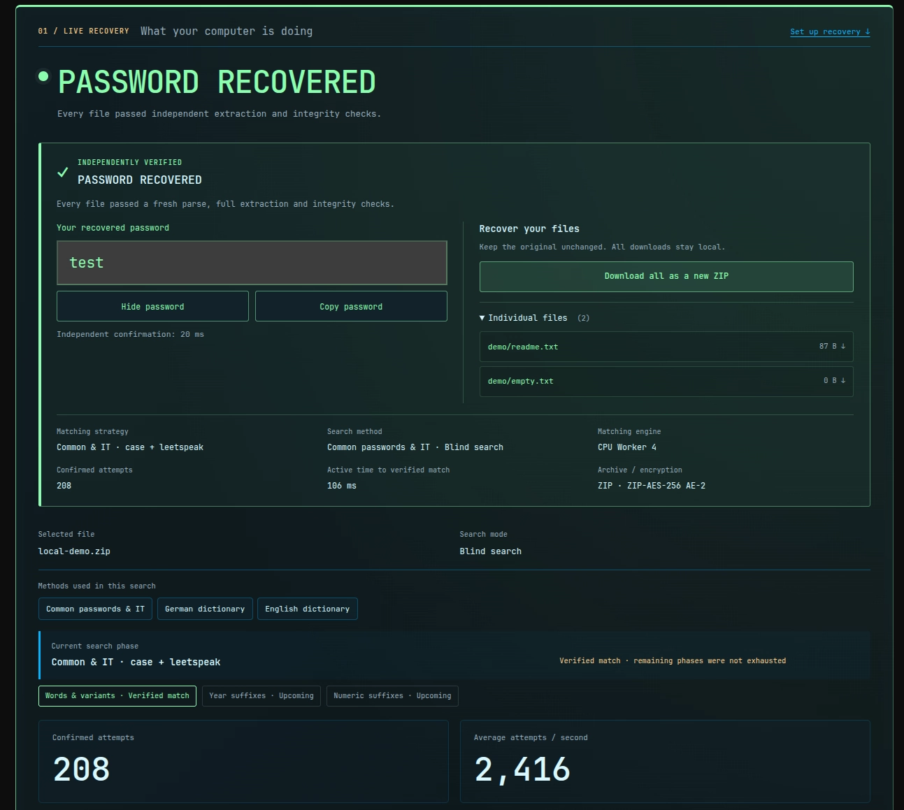Viewport: 904px width, 810px height.
Task: Select the Year suffixes phase
Action: tap(261, 696)
